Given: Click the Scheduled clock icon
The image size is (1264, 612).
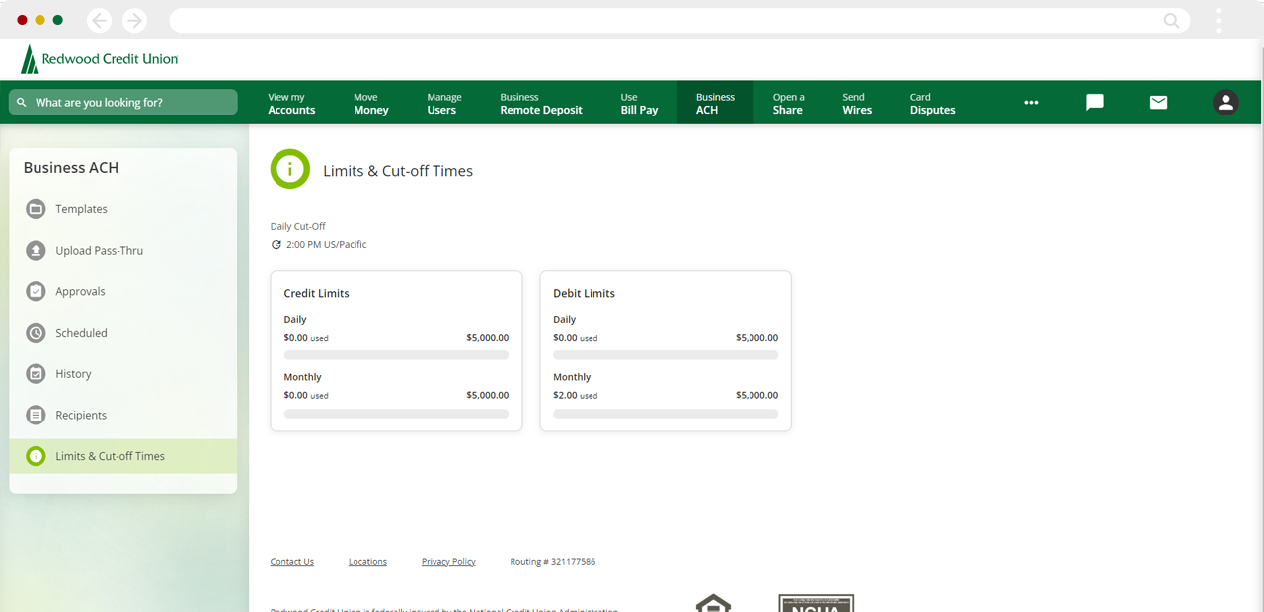Looking at the screenshot, I should pos(36,333).
